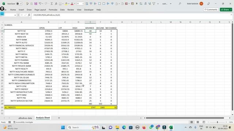Open the Name Box dropdown arrow
Image resolution: width=234 pixels, height=131 pixels.
click(x=15, y=15)
